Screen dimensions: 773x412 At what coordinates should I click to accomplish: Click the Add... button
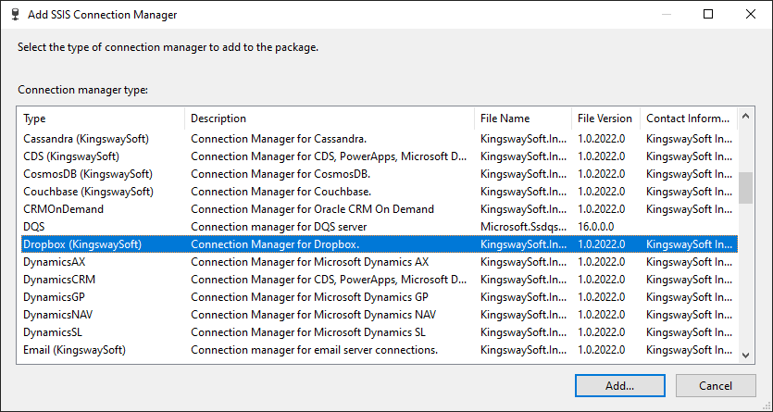point(619,385)
